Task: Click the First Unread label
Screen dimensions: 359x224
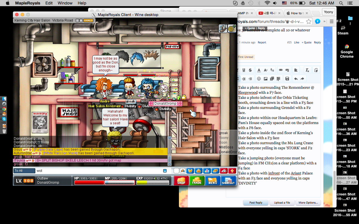Action: click(x=245, y=57)
